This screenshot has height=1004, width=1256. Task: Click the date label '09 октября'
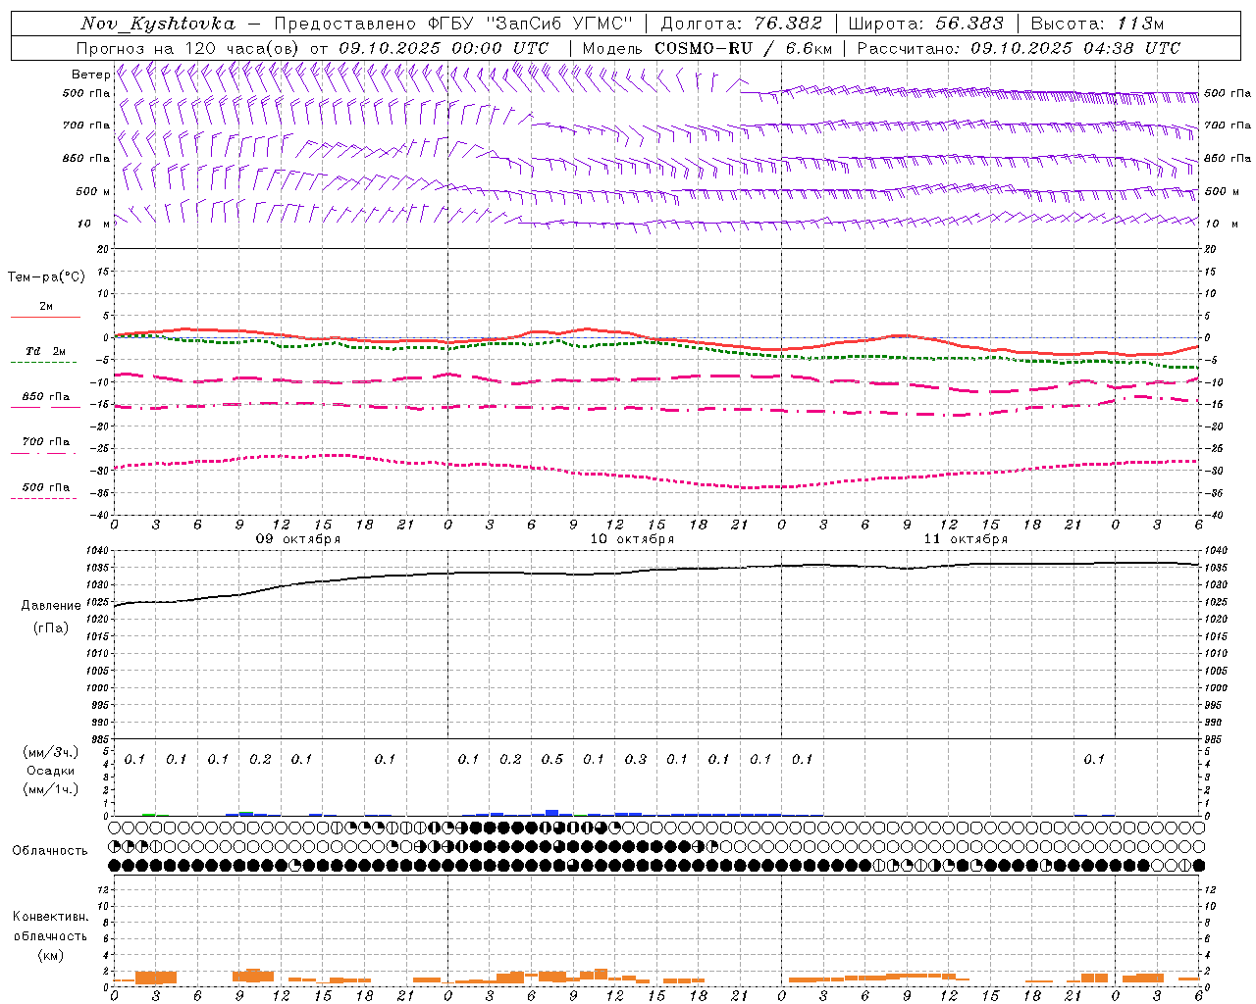click(x=298, y=539)
